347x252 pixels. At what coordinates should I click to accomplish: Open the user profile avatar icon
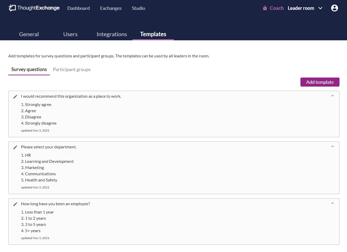[x=334, y=8]
